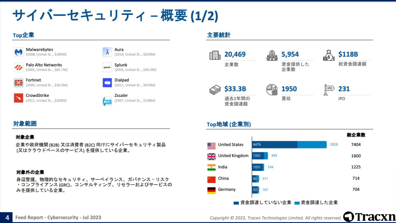Click the Dialpad company name
The image size is (396, 223).
pos(122,80)
